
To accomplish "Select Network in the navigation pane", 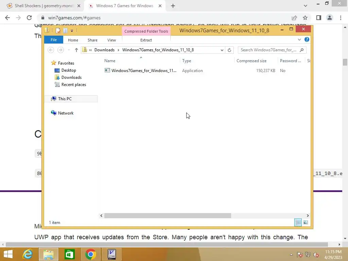I will click(66, 113).
